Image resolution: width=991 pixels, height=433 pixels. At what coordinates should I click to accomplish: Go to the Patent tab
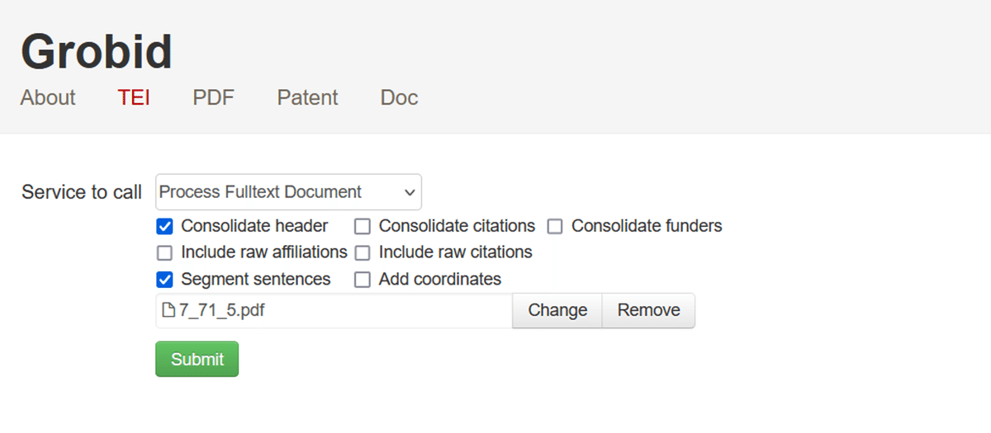click(x=307, y=97)
